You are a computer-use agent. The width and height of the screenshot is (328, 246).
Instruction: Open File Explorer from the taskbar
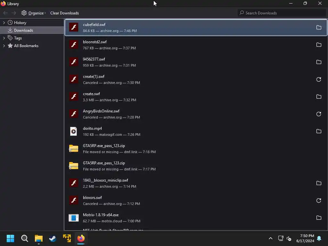(39, 238)
